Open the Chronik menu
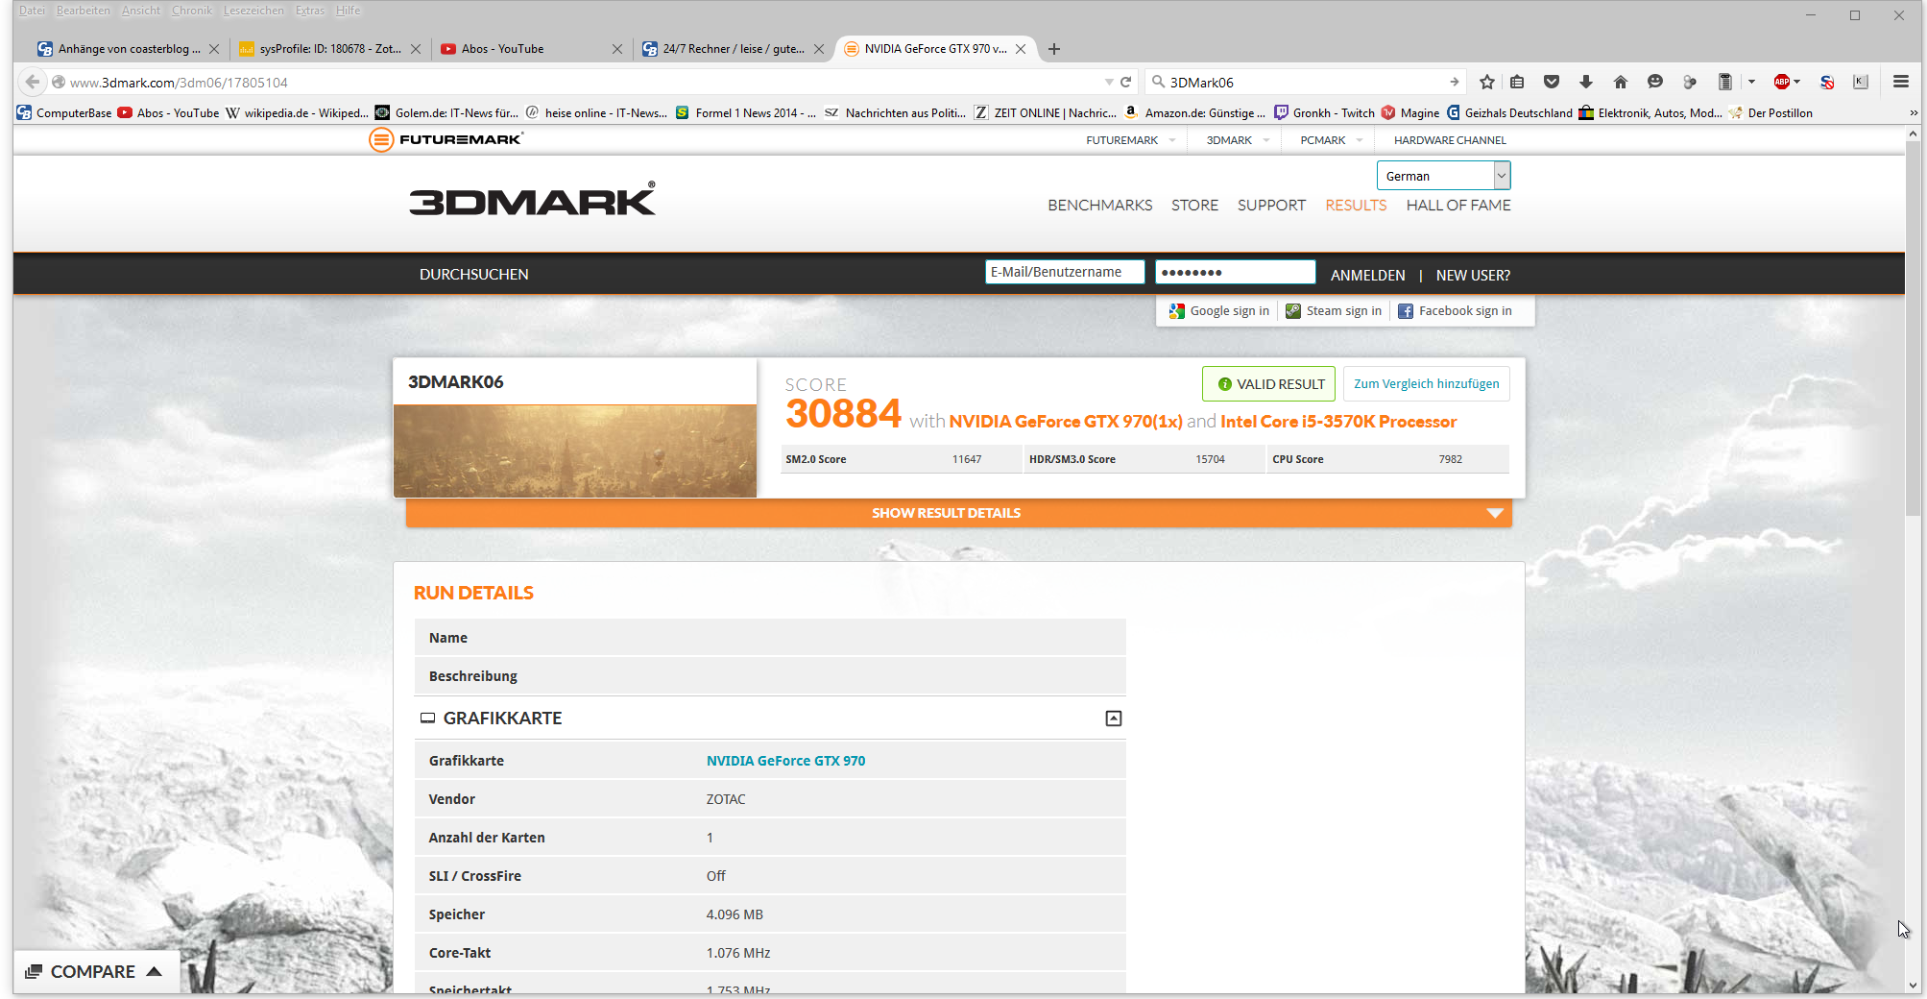 [x=192, y=11]
